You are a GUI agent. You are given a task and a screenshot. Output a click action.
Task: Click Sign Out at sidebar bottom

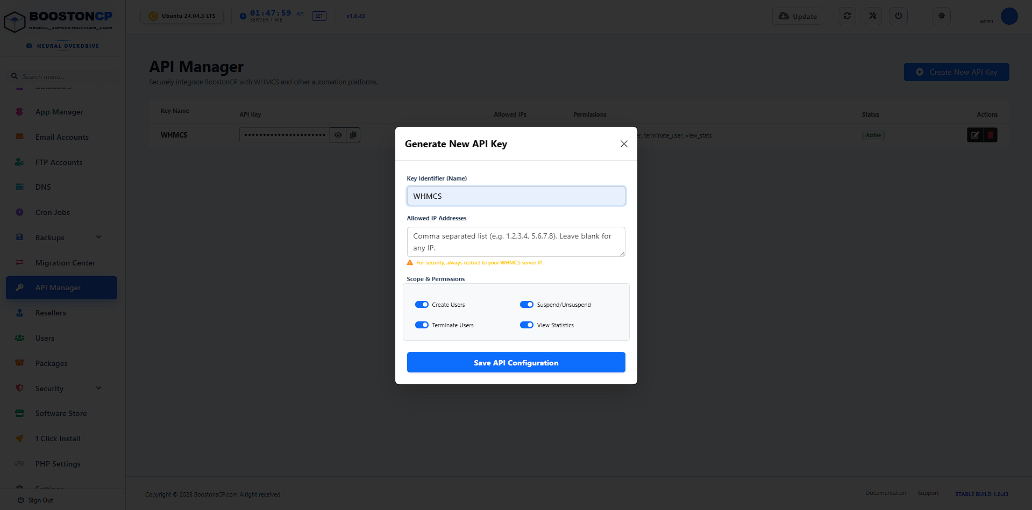point(35,500)
